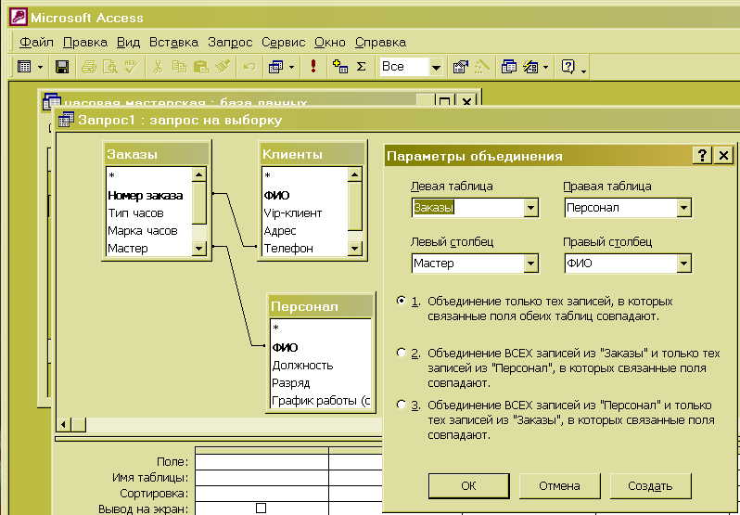Click the left arrow of the query pane horizontal scrollbar
The width and height of the screenshot is (740, 515).
tap(63, 424)
